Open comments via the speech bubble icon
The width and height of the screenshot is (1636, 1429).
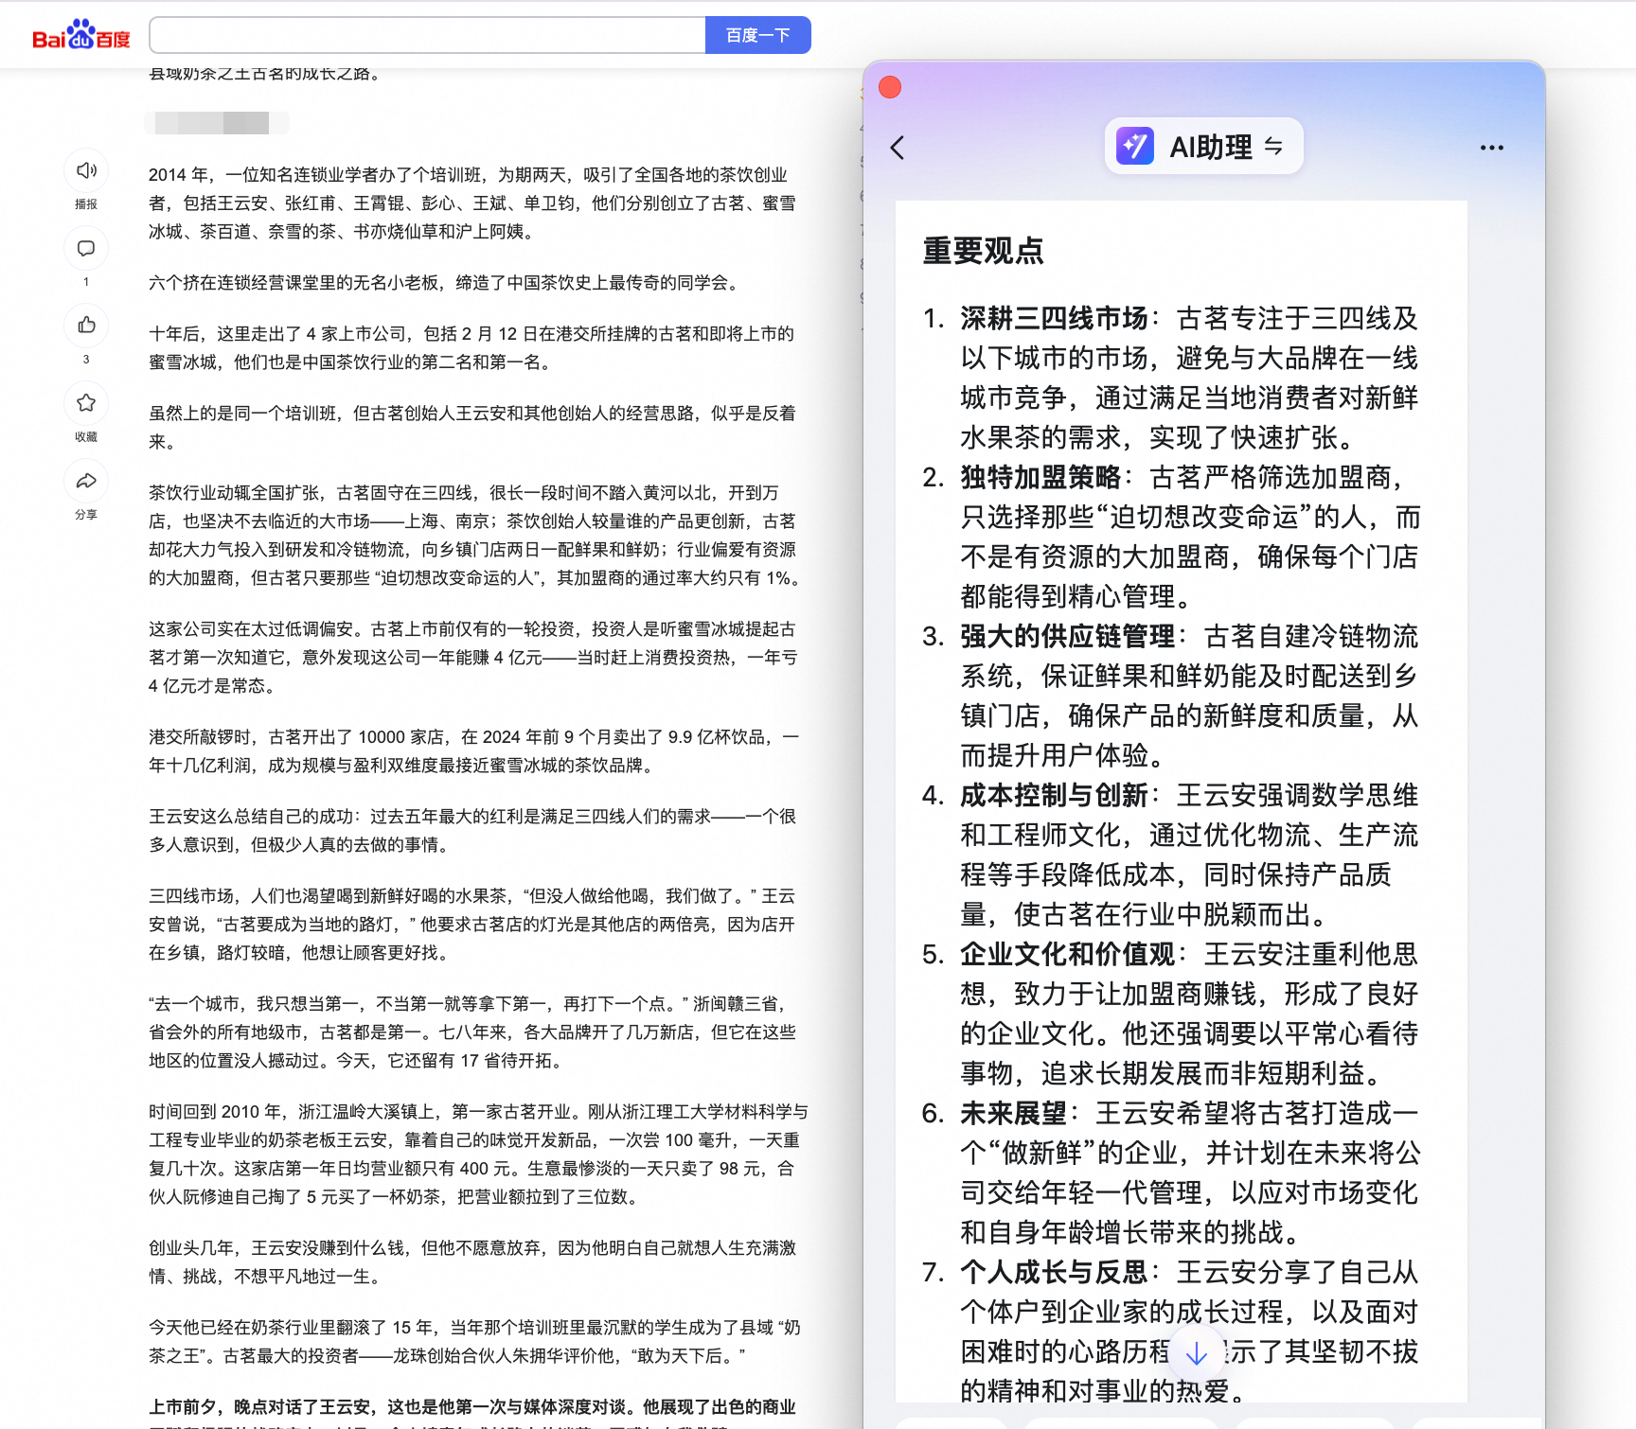click(x=86, y=248)
